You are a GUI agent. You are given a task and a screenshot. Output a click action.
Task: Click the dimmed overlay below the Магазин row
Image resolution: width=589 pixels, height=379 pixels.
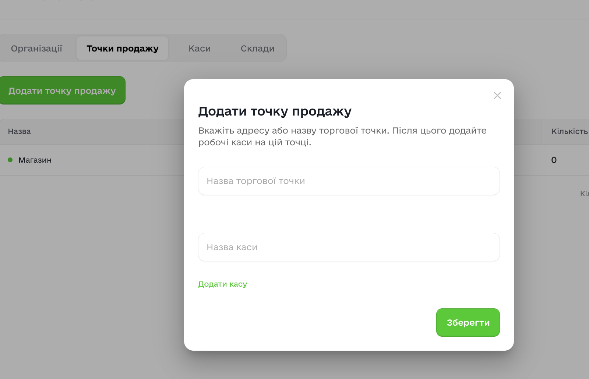pyautogui.click(x=92, y=258)
